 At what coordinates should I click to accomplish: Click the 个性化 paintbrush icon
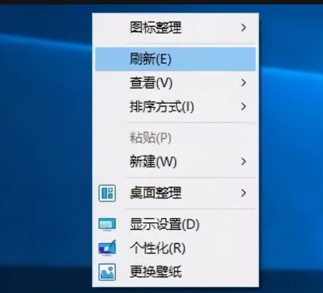[107, 248]
